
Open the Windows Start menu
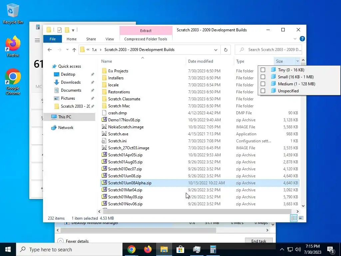8,249
